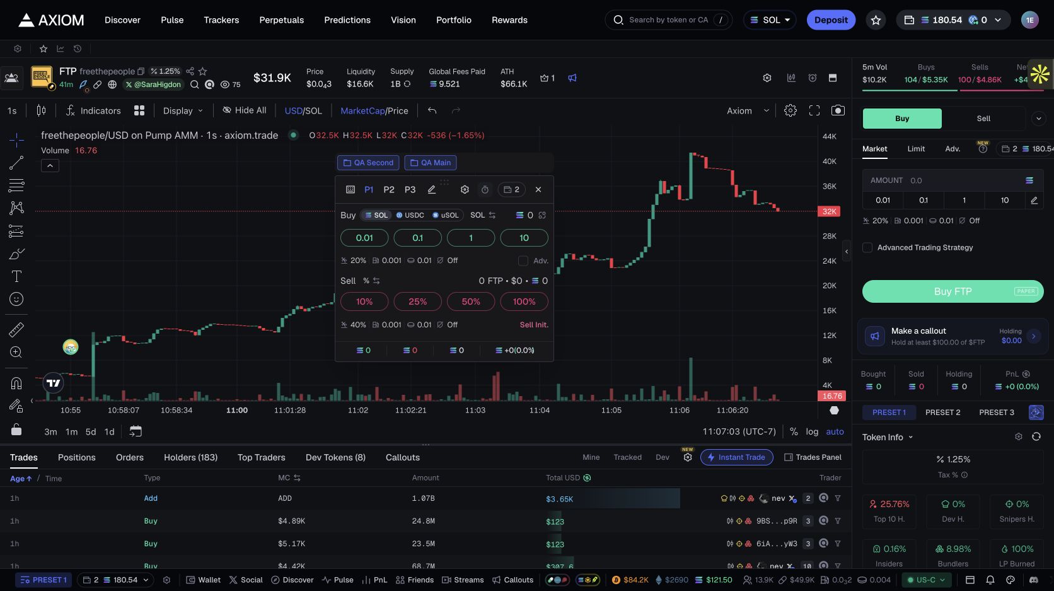
Task: Enter fullscreen chart mode
Action: click(x=814, y=110)
